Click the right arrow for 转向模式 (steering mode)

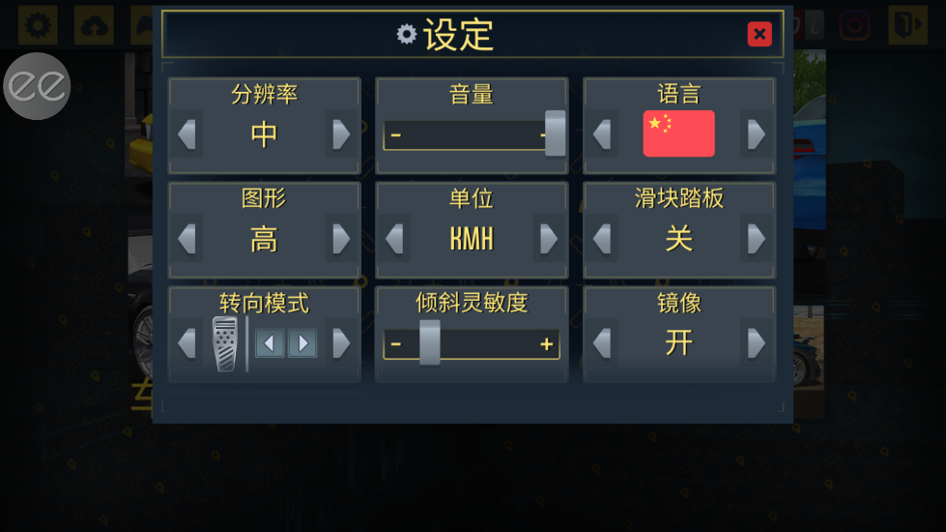[341, 343]
